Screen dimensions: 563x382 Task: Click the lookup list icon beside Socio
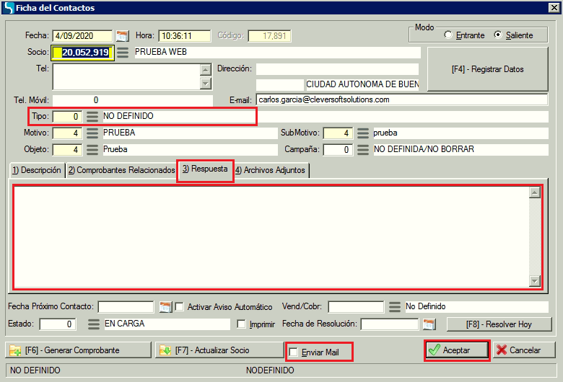point(123,53)
